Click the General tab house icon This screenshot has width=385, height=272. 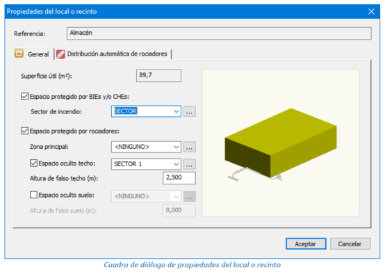click(x=19, y=54)
